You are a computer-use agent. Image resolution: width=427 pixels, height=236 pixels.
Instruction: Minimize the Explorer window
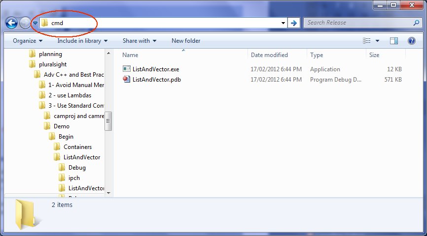[380, 5]
